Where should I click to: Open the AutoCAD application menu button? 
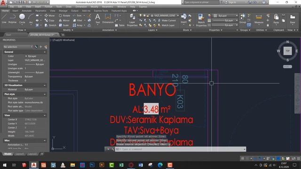[x=3, y=3]
